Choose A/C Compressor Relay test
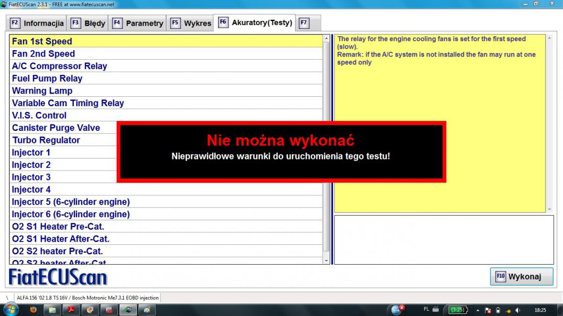 166,66
